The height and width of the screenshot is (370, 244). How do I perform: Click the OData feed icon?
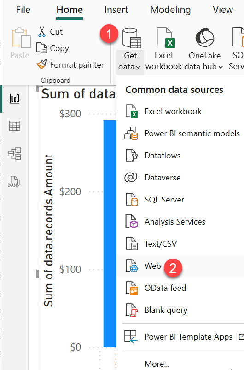[x=131, y=288]
